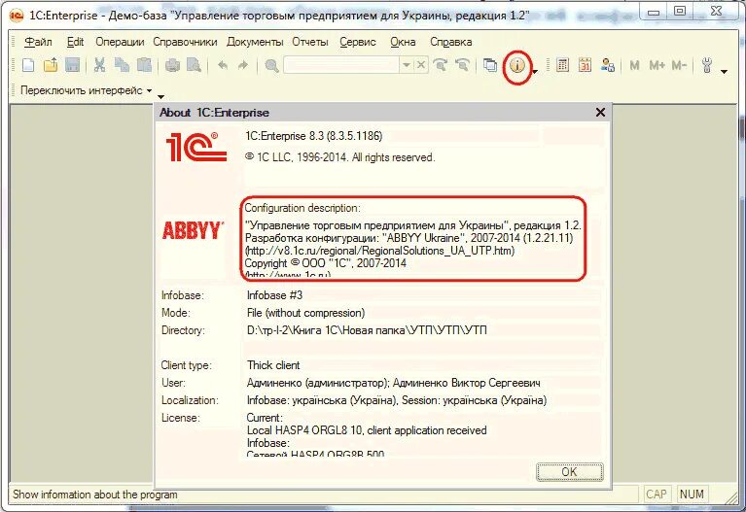The width and height of the screenshot is (746, 512).
Task: Click the Print preview icon
Action: (x=195, y=65)
